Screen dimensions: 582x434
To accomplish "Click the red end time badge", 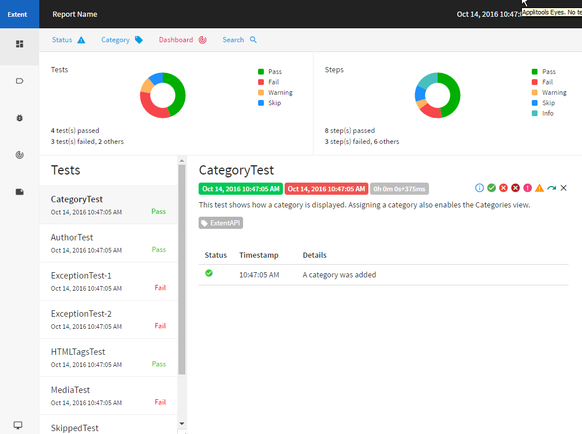I will pos(326,189).
